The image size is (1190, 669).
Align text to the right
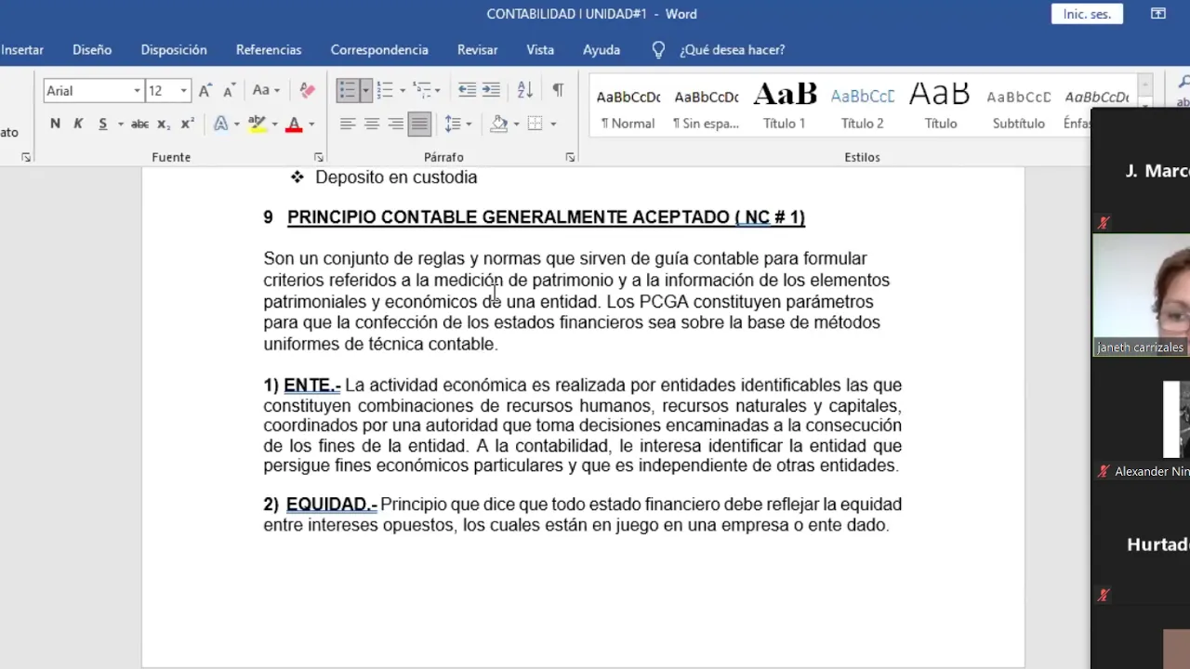pos(395,124)
